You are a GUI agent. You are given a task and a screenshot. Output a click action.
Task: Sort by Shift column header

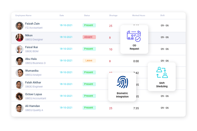162,15
